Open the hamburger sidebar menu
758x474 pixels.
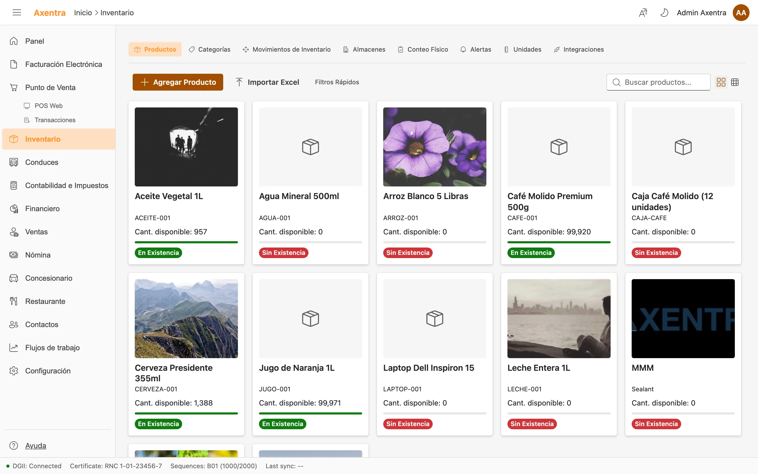click(17, 13)
